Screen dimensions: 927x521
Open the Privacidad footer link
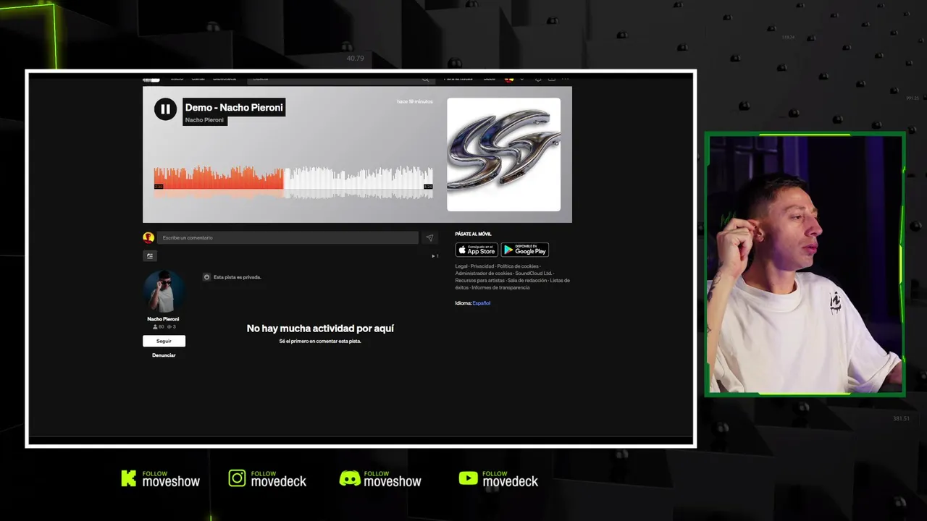tap(482, 266)
